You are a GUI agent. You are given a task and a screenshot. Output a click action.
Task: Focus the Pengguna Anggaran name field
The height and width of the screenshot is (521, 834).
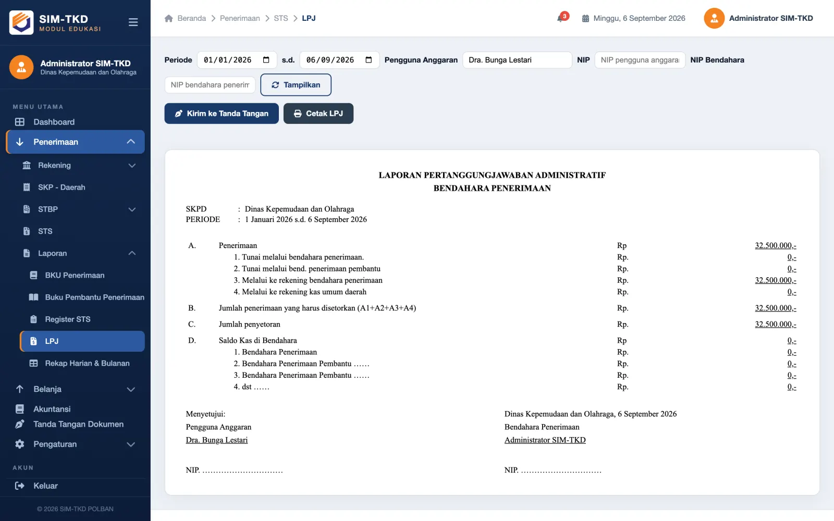click(x=517, y=60)
